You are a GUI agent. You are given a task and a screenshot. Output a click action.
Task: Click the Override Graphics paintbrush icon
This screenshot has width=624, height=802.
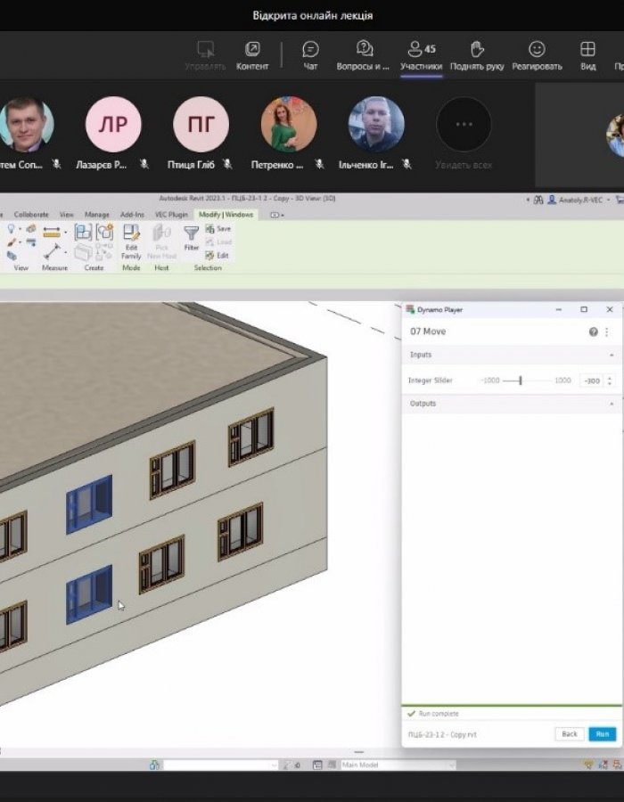point(11,241)
